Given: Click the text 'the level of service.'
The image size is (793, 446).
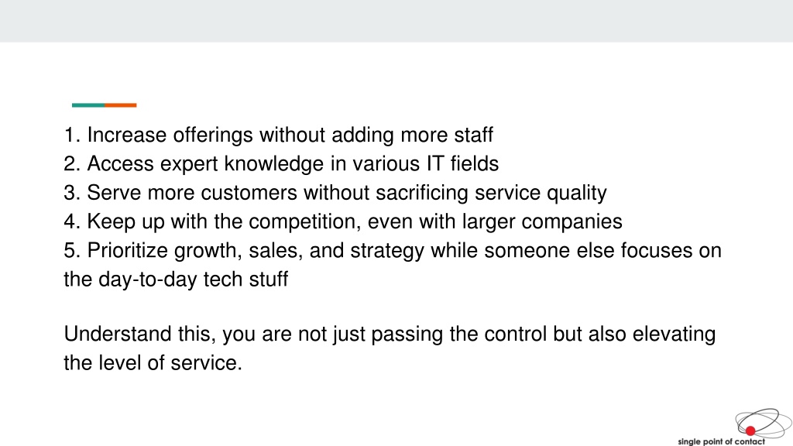Looking at the screenshot, I should (153, 363).
